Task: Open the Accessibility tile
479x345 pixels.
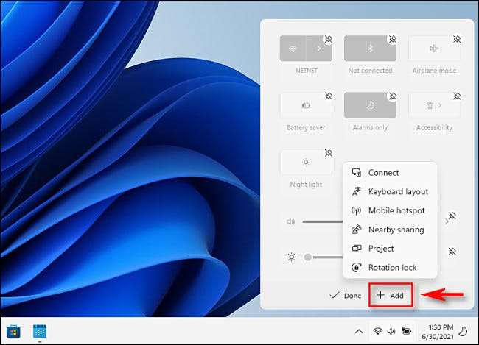Action: pyautogui.click(x=434, y=105)
